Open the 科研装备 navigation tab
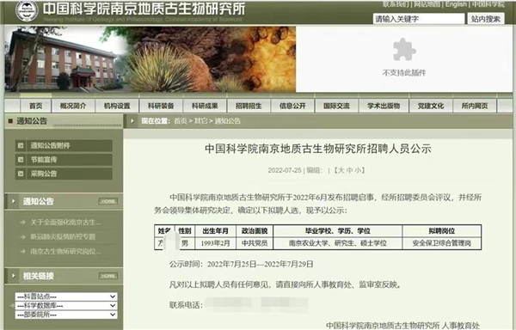 tap(161, 106)
